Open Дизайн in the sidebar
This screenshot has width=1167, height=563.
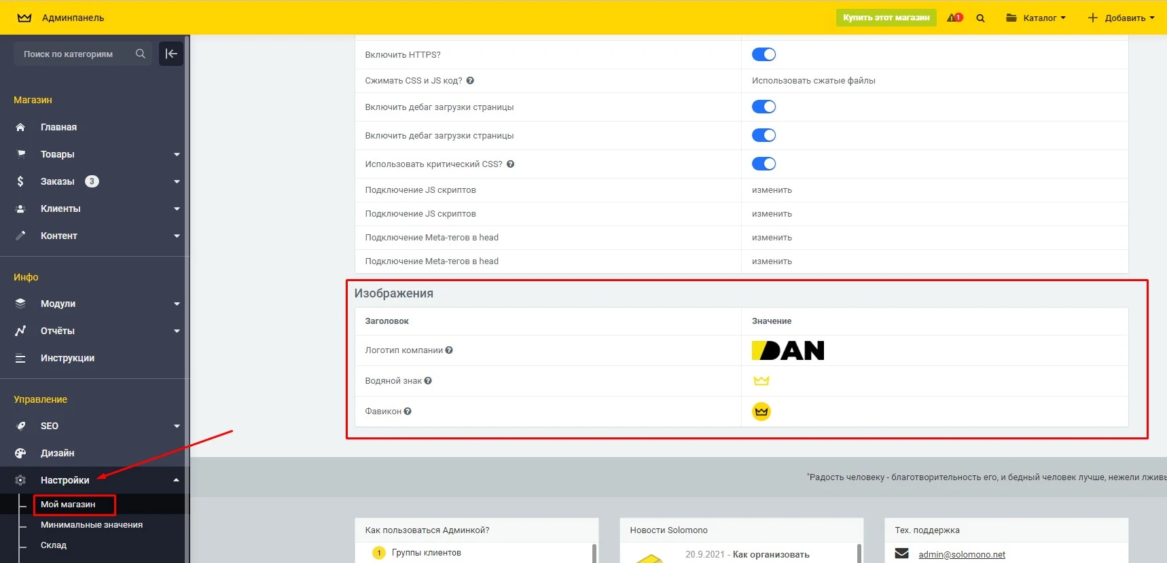point(58,453)
